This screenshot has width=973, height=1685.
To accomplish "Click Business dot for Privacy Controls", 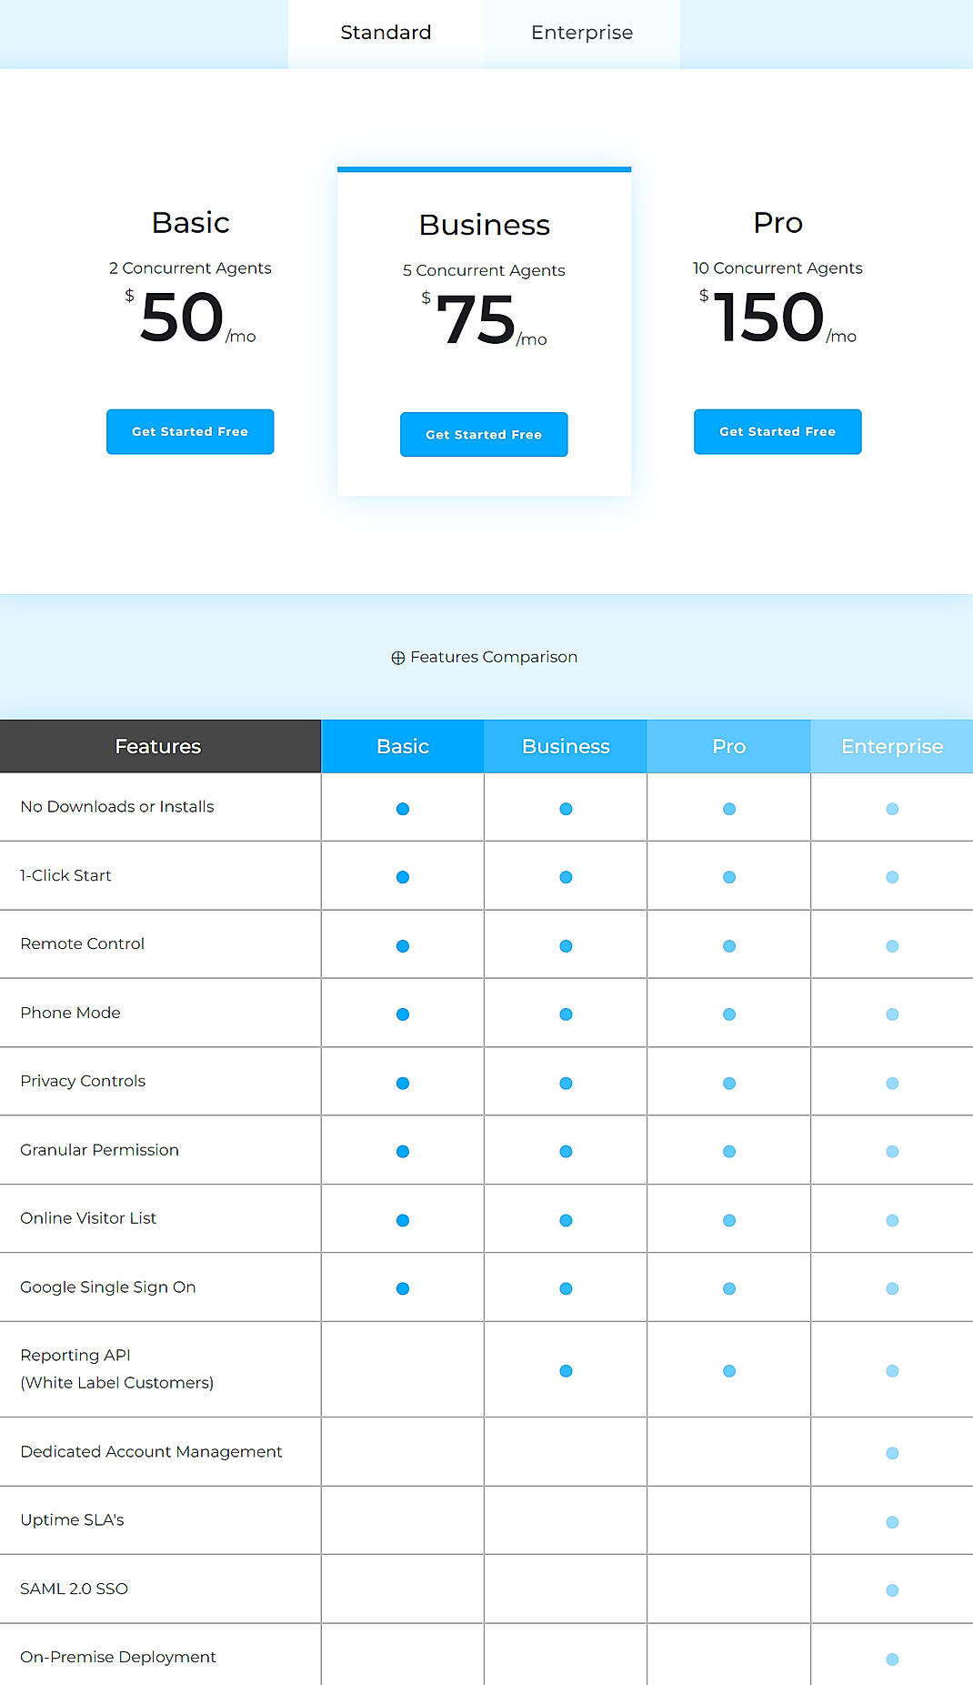I will (566, 1083).
